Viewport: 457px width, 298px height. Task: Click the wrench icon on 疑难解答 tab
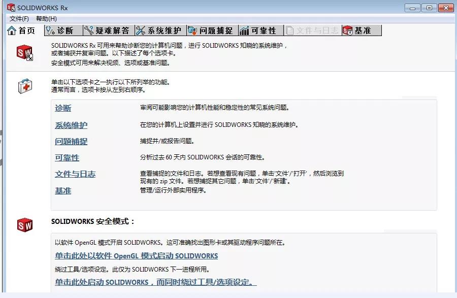(88, 30)
